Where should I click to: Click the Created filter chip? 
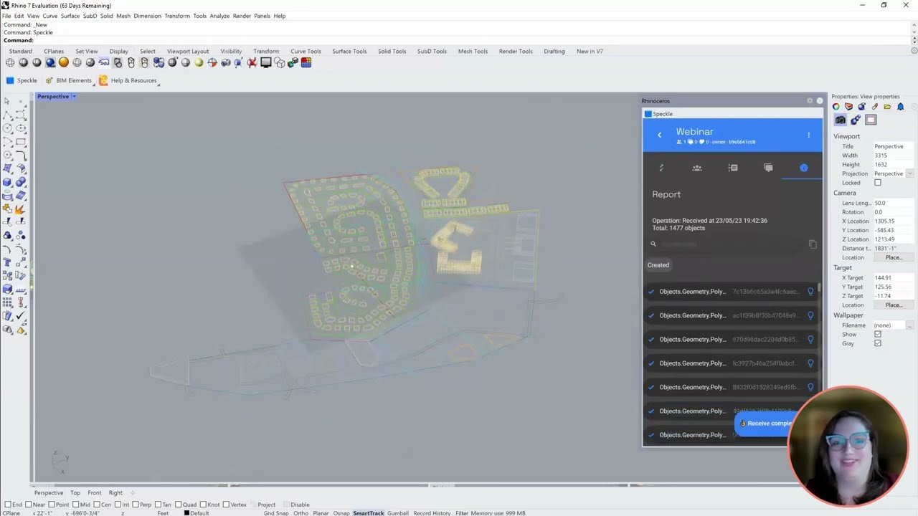point(658,265)
